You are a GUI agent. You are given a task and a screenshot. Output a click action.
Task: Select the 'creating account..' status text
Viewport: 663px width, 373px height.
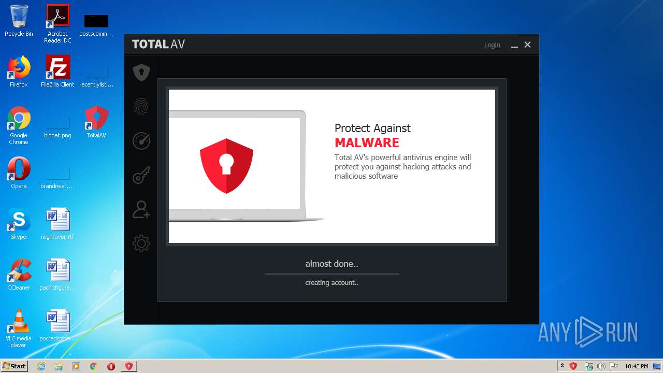coord(331,283)
